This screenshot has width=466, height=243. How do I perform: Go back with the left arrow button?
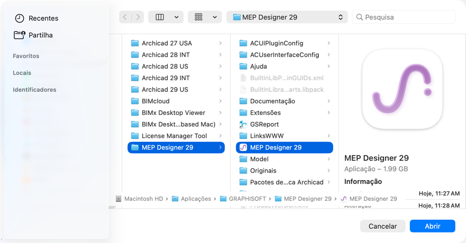pyautogui.click(x=125, y=17)
